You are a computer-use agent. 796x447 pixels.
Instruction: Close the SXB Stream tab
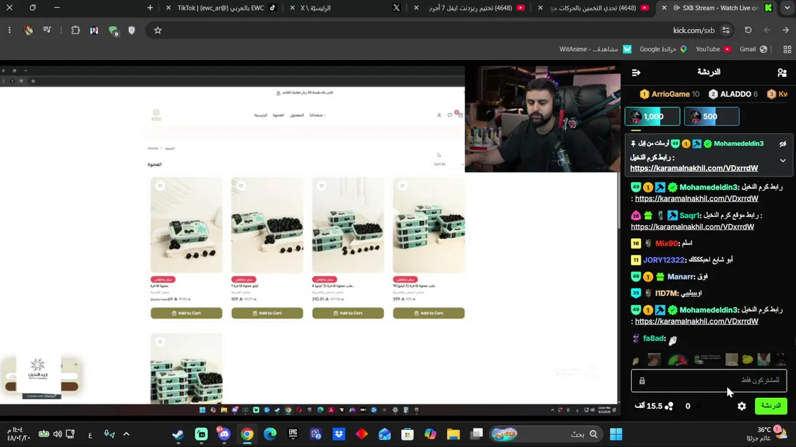coord(664,8)
